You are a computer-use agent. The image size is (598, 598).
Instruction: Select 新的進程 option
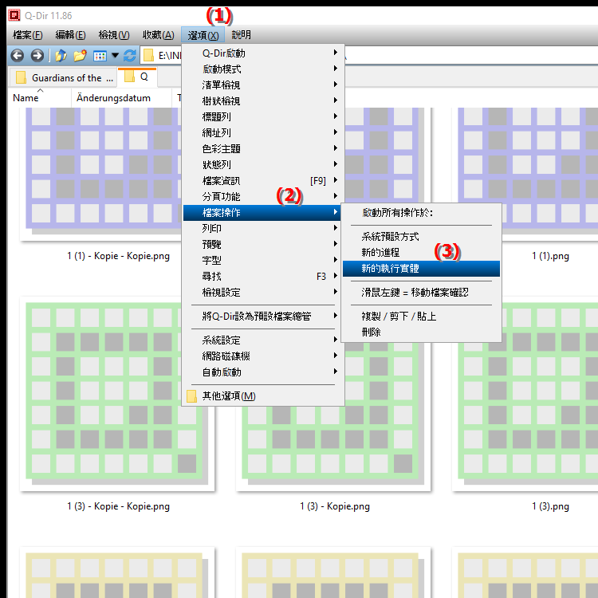[421, 253]
